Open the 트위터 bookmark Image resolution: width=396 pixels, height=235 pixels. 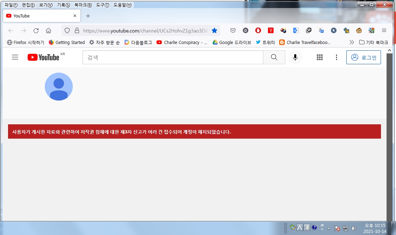click(x=265, y=42)
